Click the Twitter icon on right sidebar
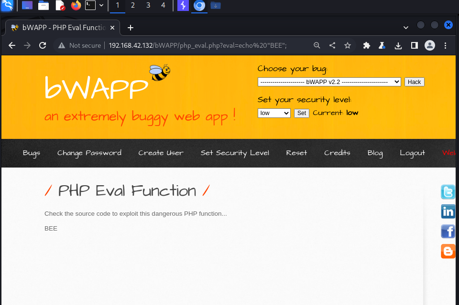Screen dimensions: 459x305 448,192
